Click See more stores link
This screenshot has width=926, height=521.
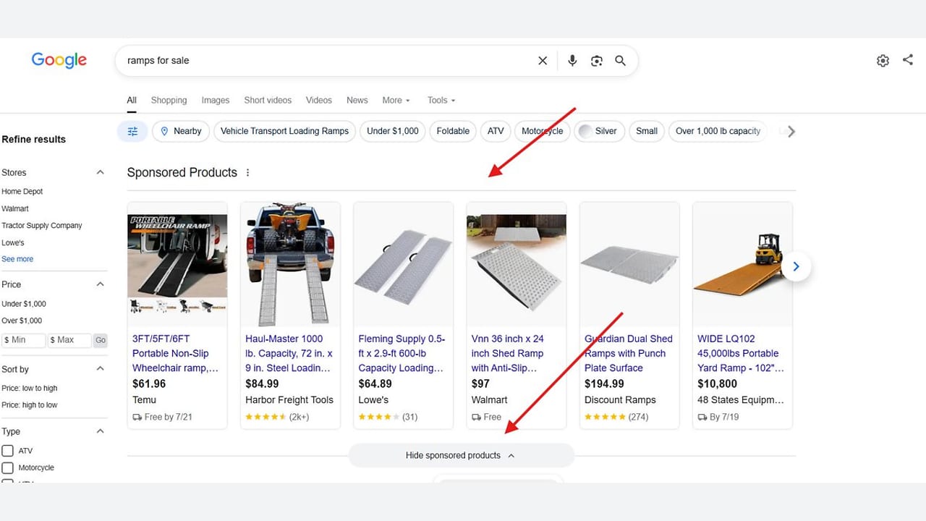17,259
